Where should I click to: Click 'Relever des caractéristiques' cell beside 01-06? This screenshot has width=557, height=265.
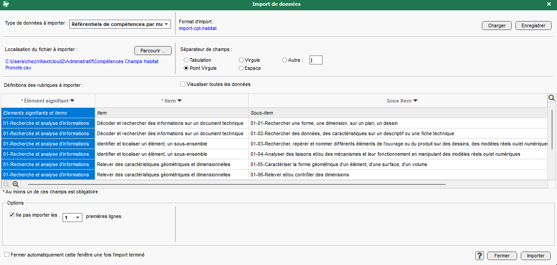point(172,175)
